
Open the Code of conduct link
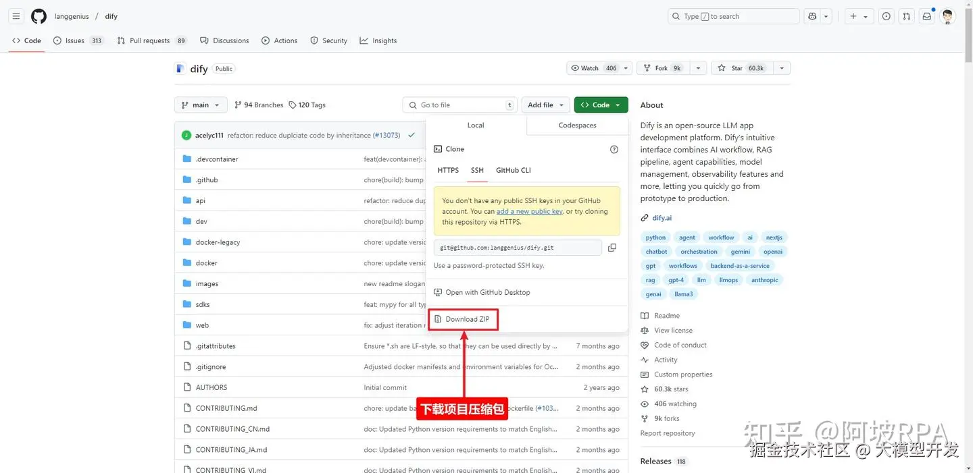coord(680,345)
